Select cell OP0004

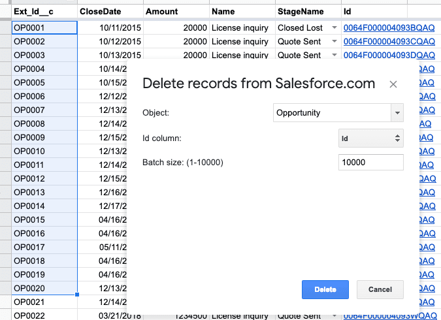click(44, 69)
